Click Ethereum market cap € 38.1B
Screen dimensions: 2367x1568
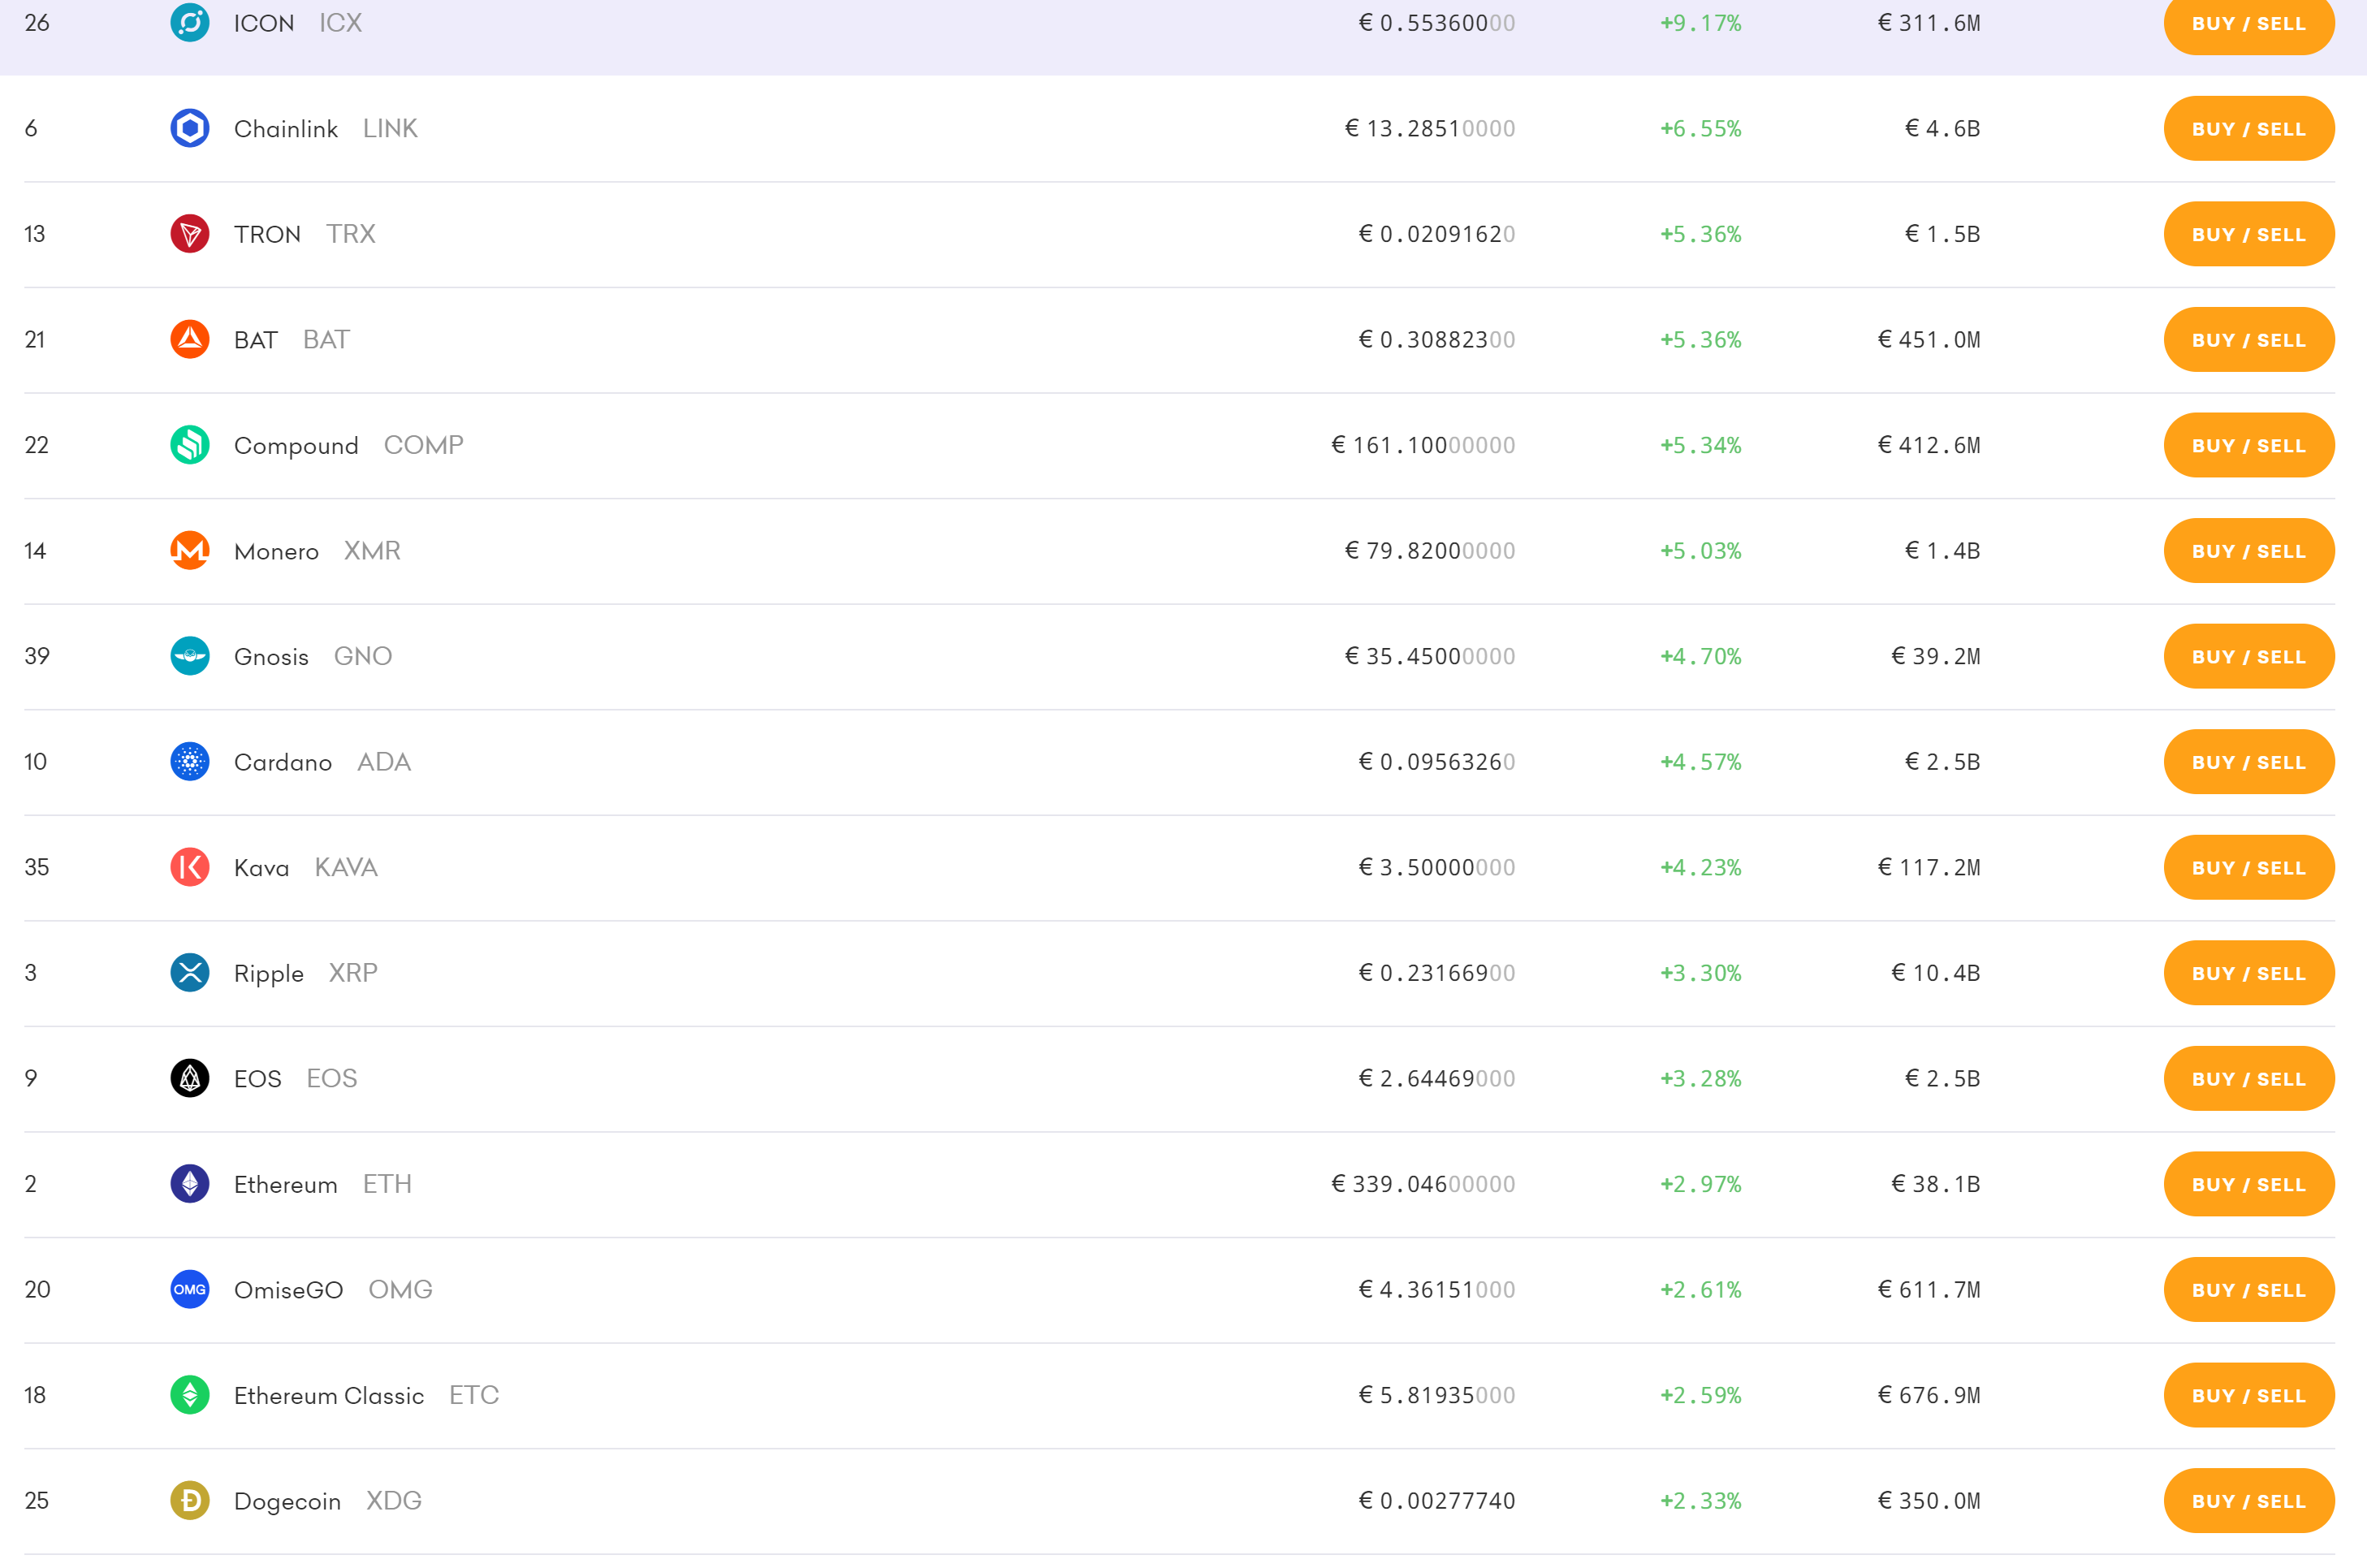click(1936, 1184)
